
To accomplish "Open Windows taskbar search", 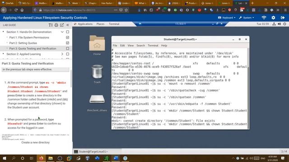I will 14,158.
